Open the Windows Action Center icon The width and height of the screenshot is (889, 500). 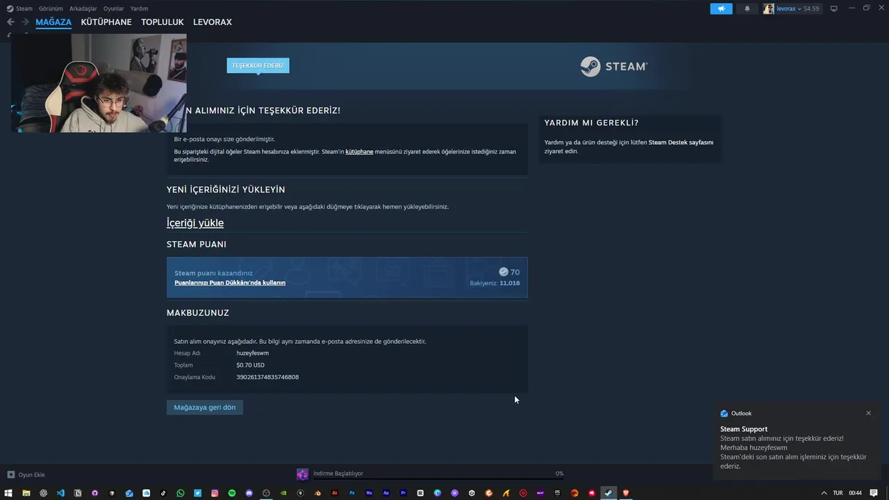[x=874, y=493]
